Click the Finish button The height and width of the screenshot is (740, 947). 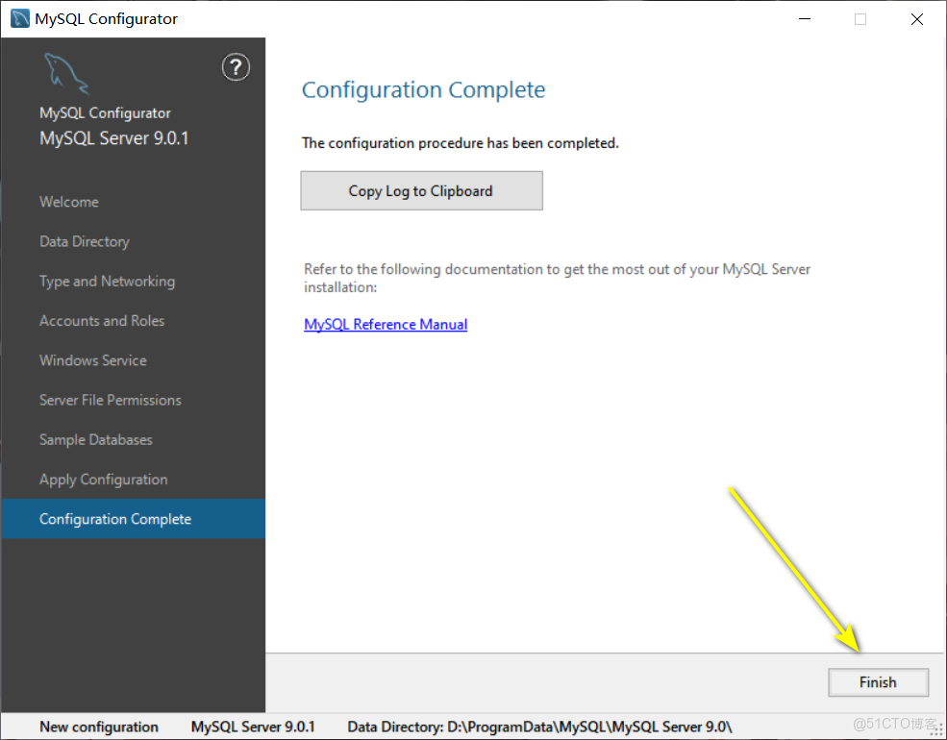click(878, 682)
